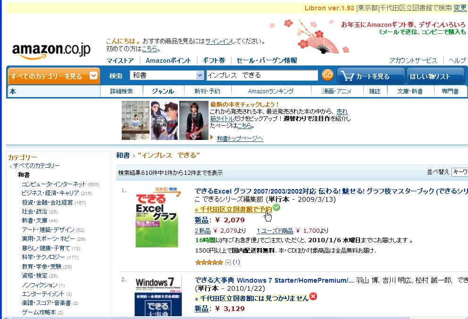Click the orange GO search button
Screen dimensions: 468x319
[x=327, y=75]
